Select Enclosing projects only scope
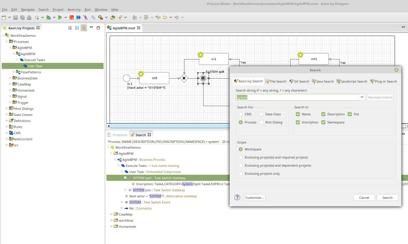The height and width of the screenshot is (244, 408). coord(241,174)
